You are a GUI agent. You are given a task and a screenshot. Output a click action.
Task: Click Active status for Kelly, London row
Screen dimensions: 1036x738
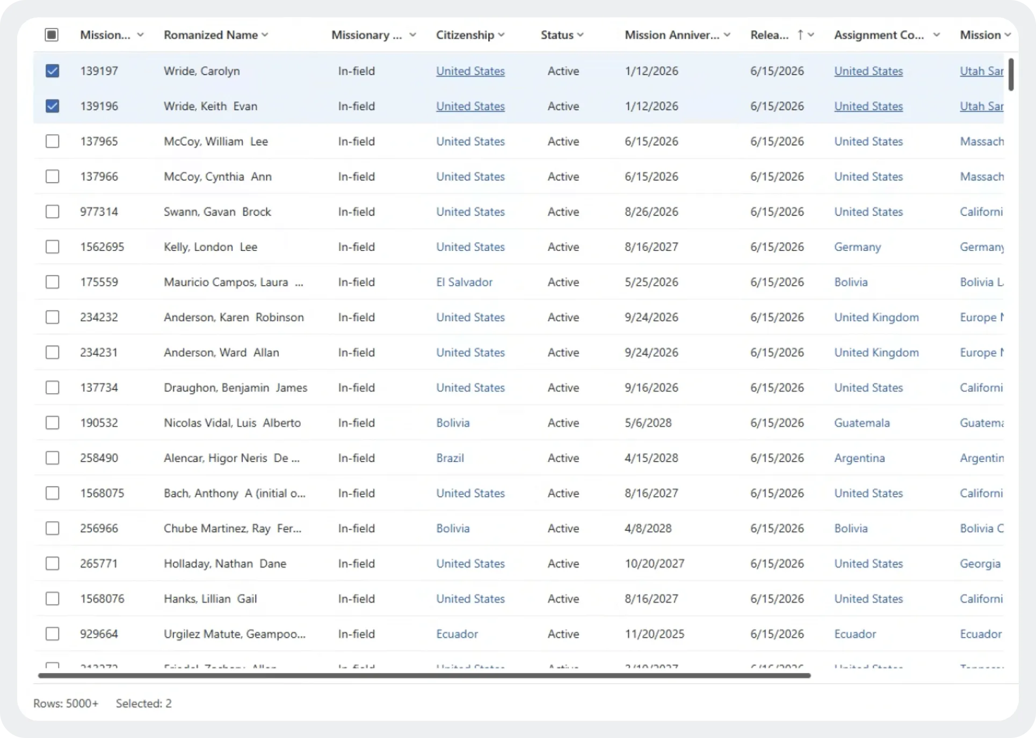(x=563, y=247)
